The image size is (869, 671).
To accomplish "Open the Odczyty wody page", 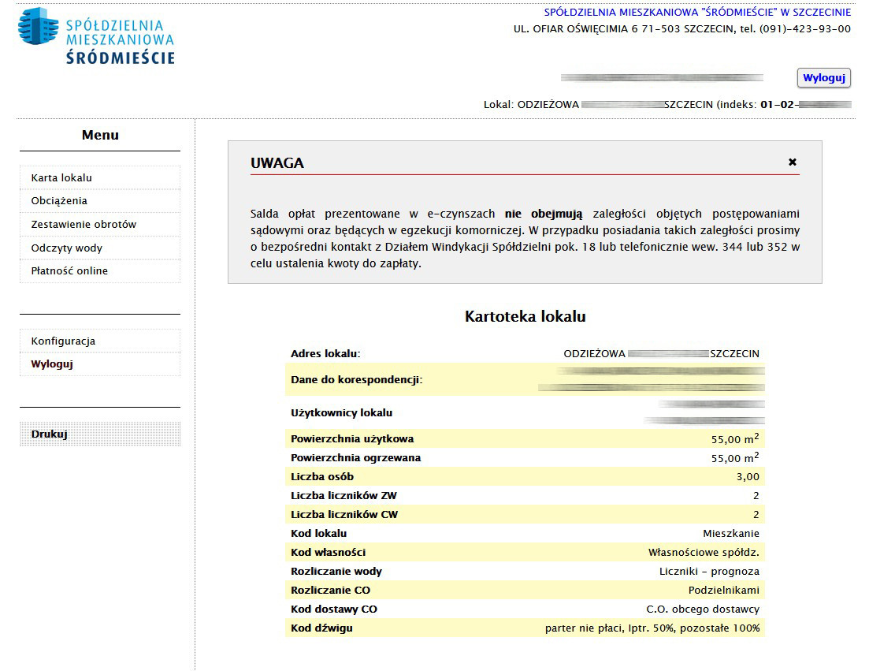I will pos(67,248).
